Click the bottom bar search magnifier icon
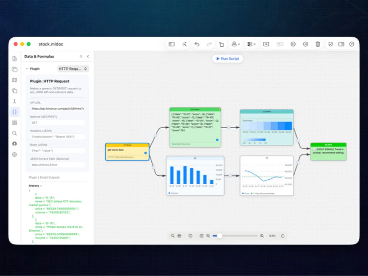Screen dimensions: 368x276 pyautogui.click(x=173, y=236)
